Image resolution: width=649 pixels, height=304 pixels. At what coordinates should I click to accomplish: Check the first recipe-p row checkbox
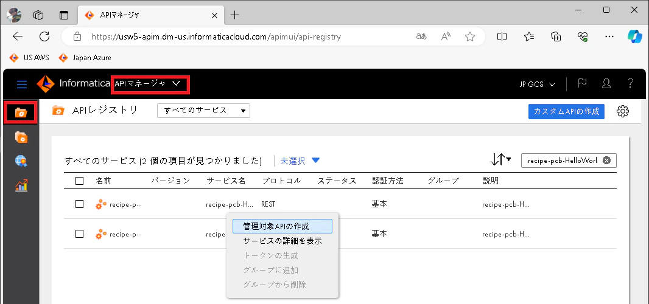(80, 204)
